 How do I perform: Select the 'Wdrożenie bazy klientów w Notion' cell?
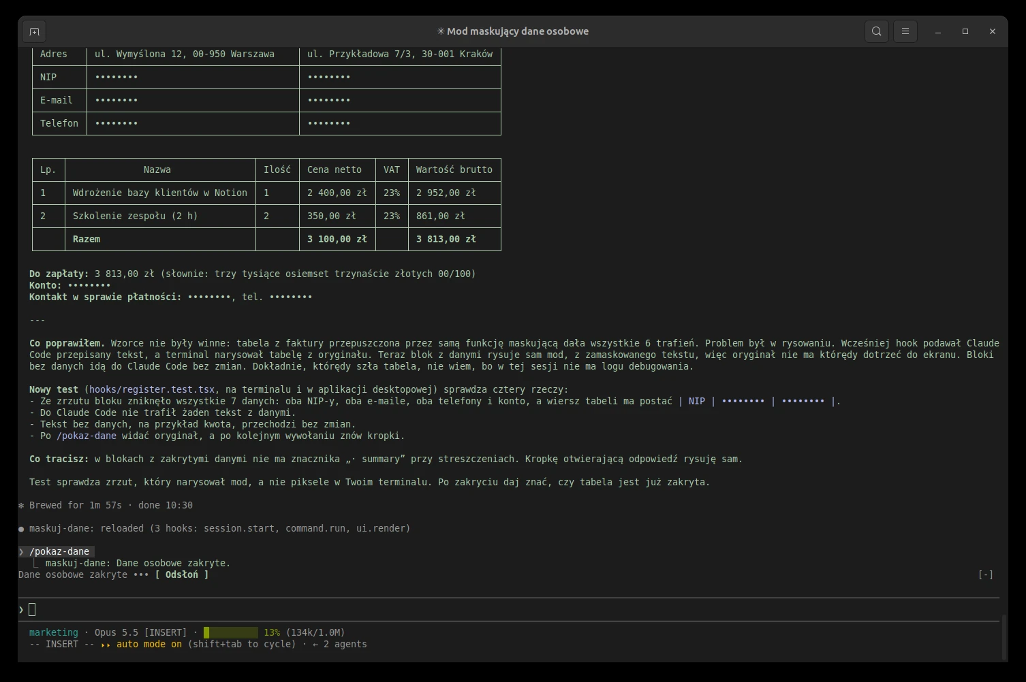[160, 193]
